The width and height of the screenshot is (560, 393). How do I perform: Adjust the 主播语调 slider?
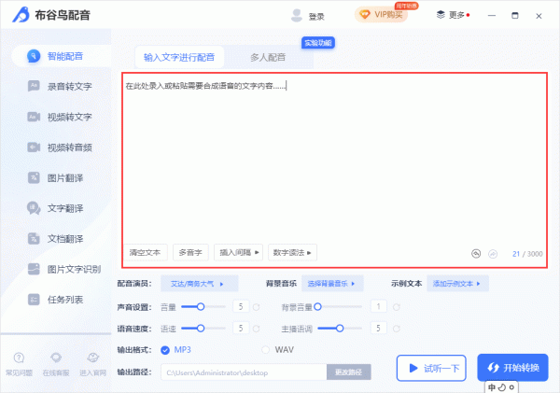(x=340, y=329)
